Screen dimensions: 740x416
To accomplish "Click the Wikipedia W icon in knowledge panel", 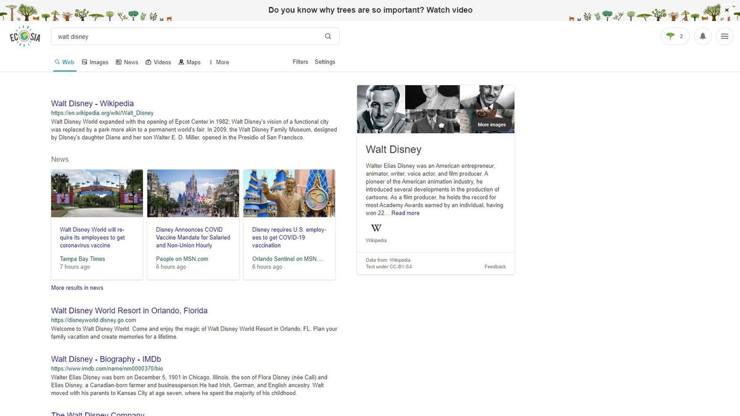I will coord(376,227).
